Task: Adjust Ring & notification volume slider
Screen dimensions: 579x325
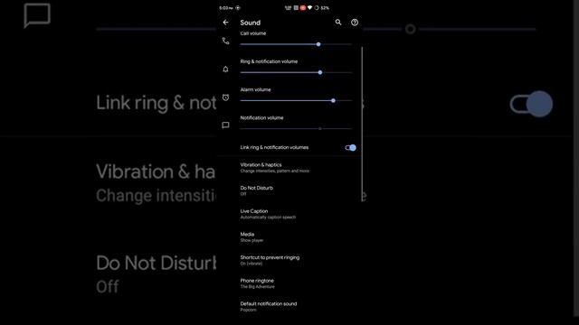Action: coord(296,72)
